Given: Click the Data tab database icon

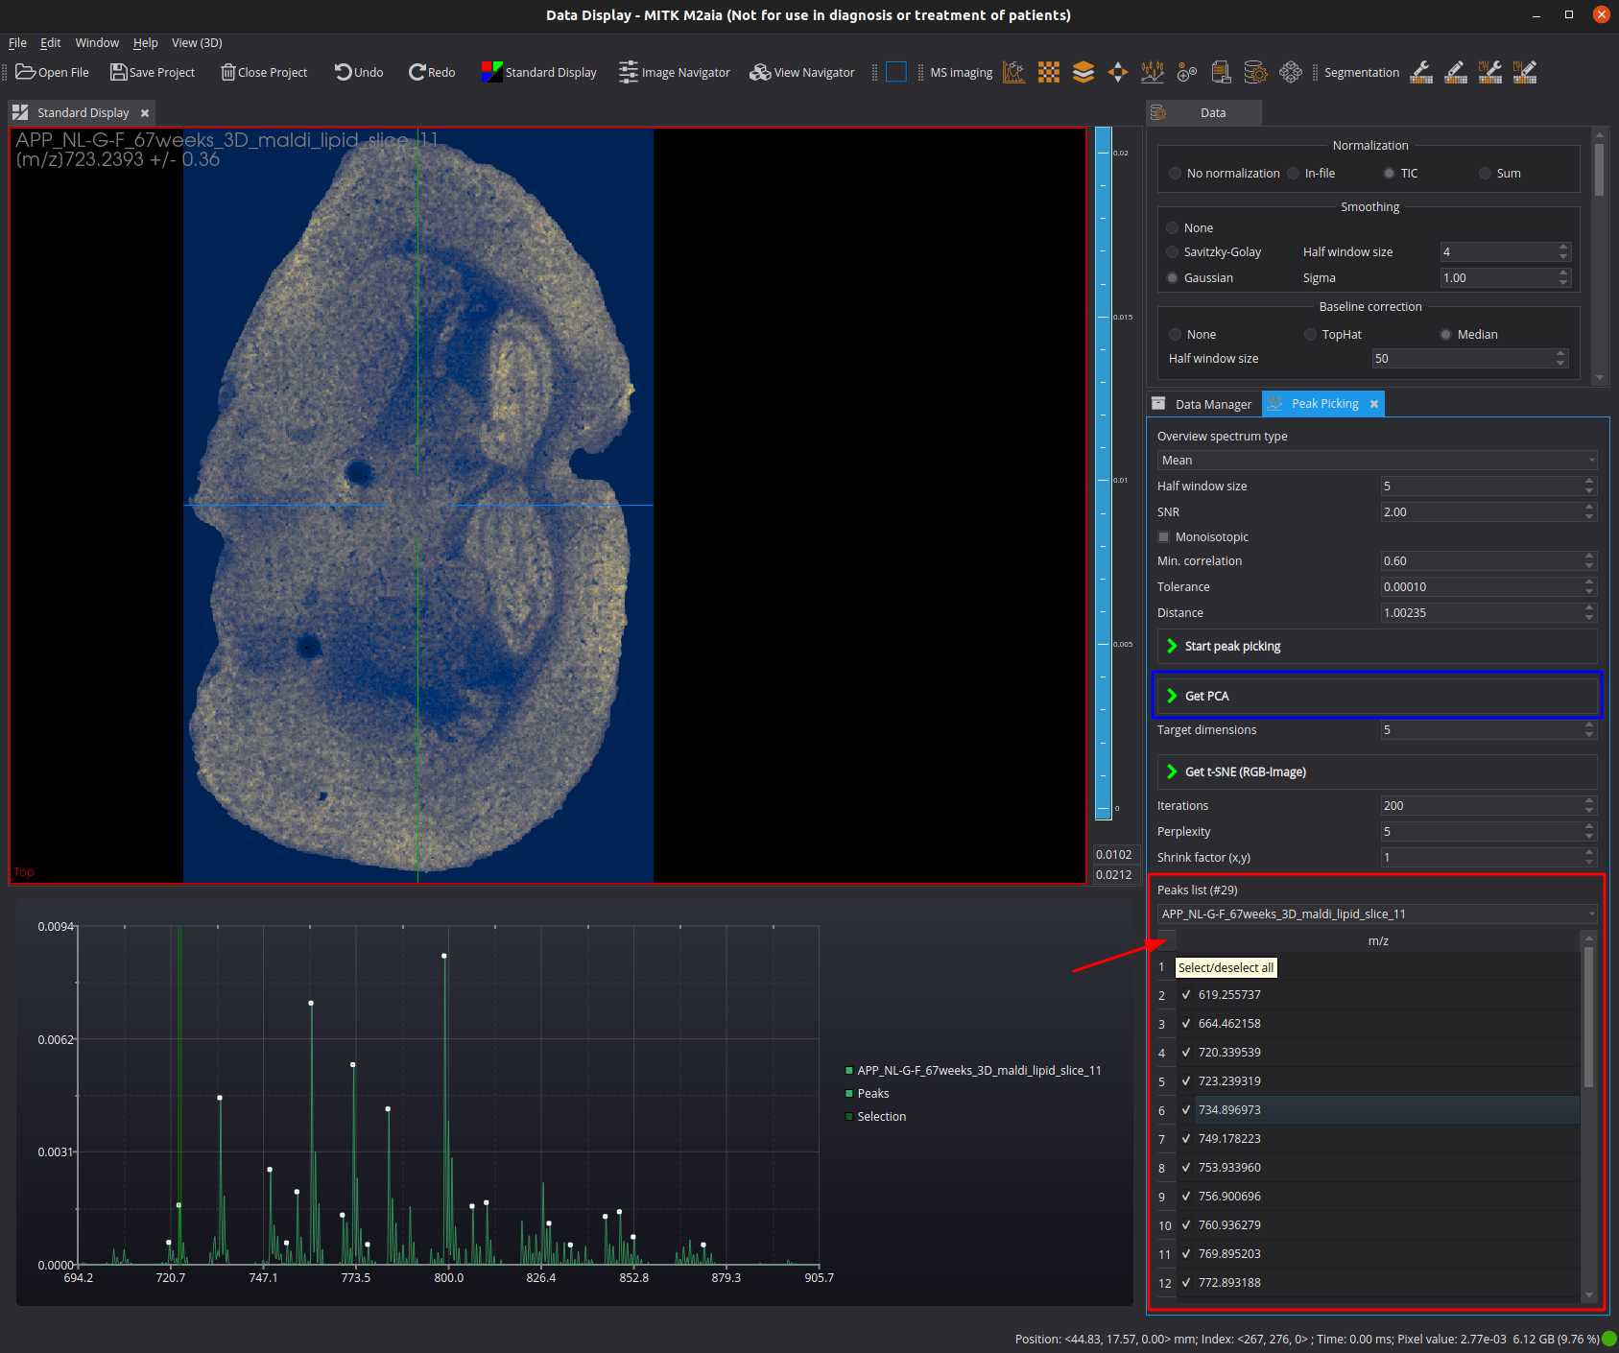Looking at the screenshot, I should pyautogui.click(x=1158, y=112).
